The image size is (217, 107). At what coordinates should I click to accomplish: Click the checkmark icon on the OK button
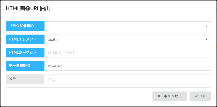point(196,96)
